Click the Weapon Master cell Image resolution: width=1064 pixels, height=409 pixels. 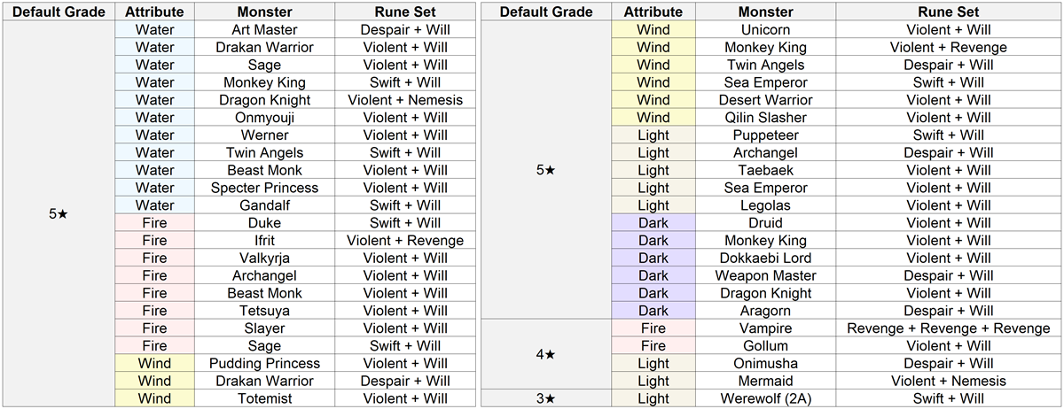pyautogui.click(x=765, y=275)
